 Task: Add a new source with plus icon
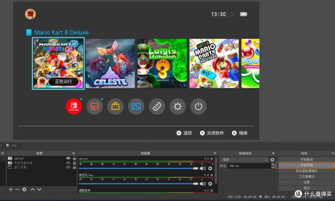[x=11, y=189]
